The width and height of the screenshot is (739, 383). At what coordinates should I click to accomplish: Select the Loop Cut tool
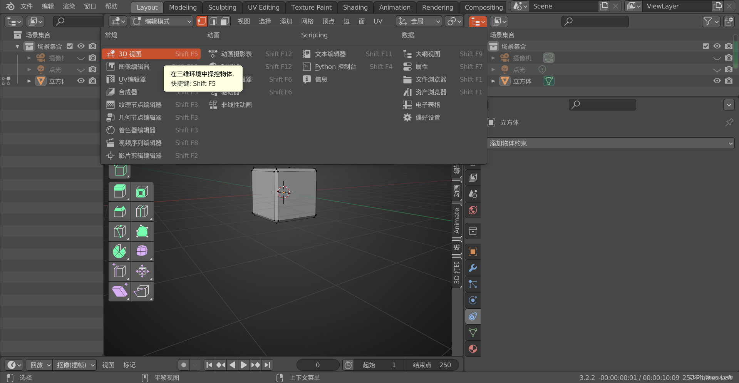coord(142,211)
